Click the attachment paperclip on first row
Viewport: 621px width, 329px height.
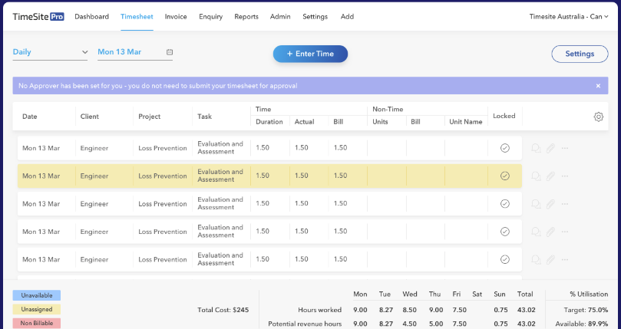pyautogui.click(x=550, y=148)
